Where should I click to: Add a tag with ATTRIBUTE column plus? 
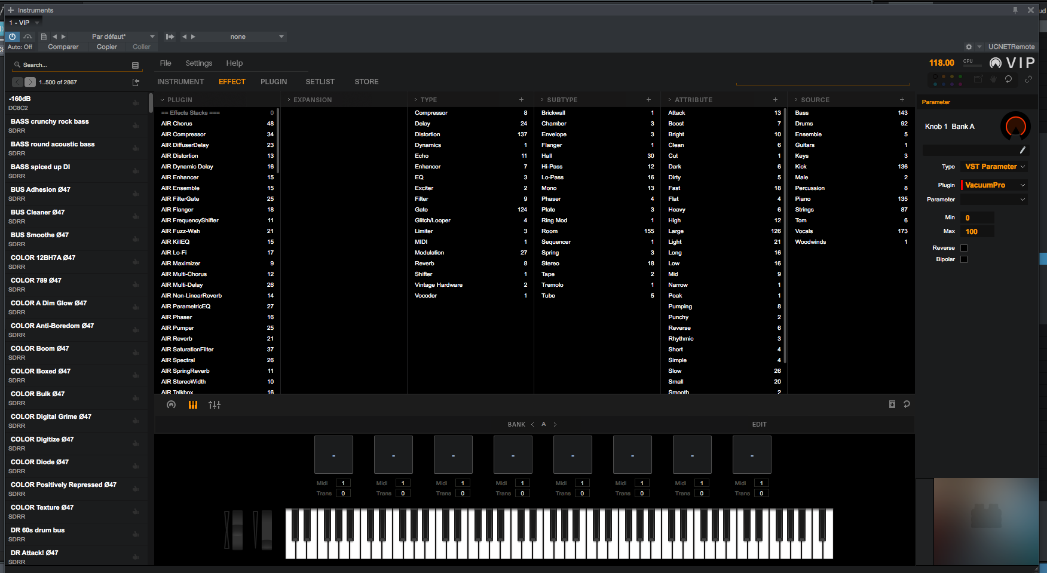point(775,100)
